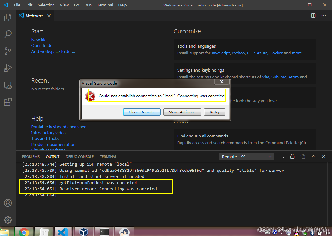The width and height of the screenshot is (332, 236).
Task: Open the Extensions view
Action: point(8,102)
